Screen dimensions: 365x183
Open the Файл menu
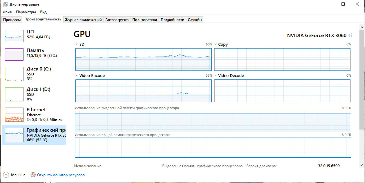coord(7,12)
